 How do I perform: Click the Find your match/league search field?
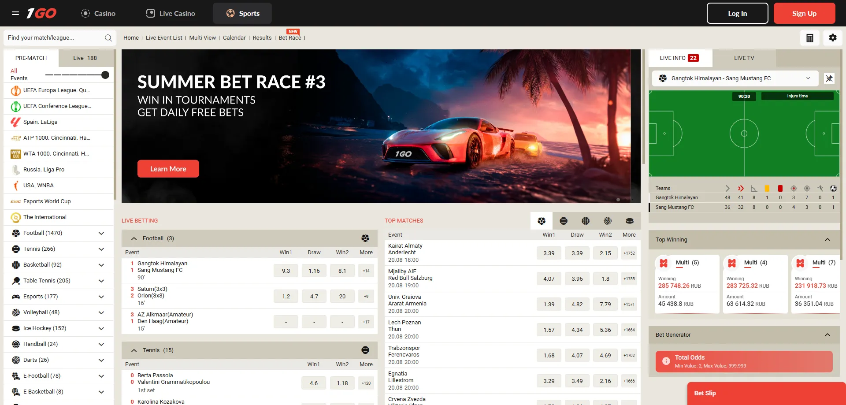pos(60,38)
